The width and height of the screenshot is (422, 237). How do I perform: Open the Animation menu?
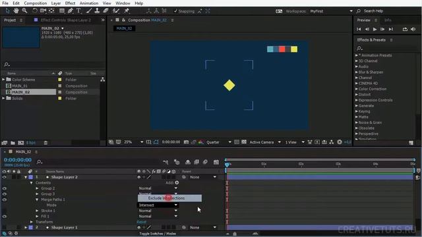coord(89,3)
